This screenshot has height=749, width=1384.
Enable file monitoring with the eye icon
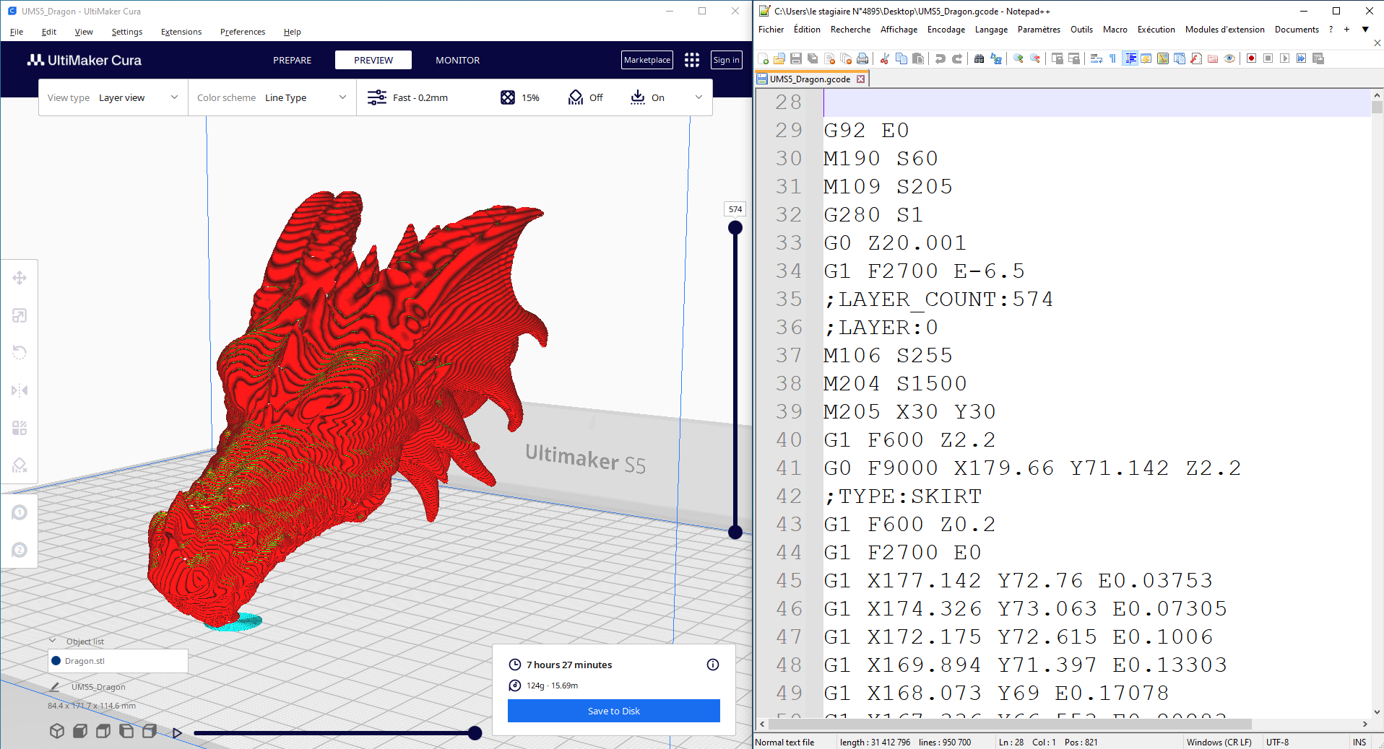1229,58
